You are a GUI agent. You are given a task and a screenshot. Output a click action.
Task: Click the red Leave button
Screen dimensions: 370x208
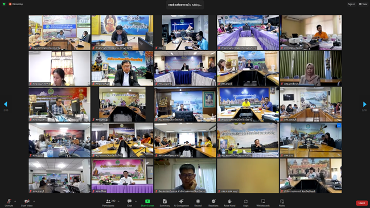click(x=361, y=203)
